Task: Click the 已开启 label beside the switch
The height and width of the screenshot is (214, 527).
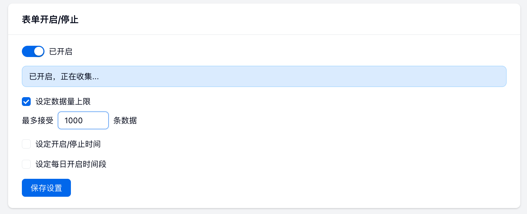Action: click(x=61, y=52)
